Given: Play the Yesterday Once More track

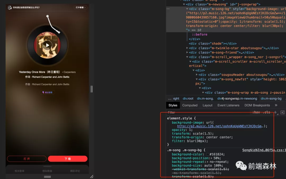Looking at the screenshot, I should pos(47,45).
